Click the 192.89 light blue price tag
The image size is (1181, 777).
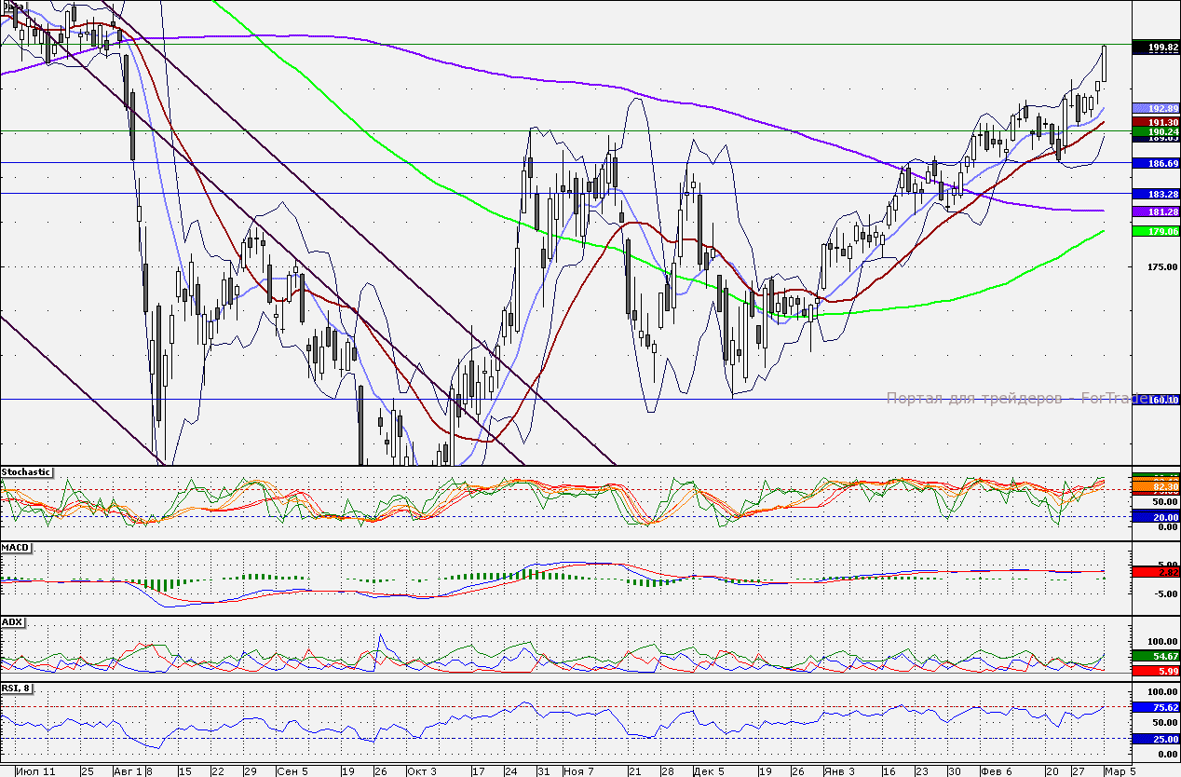(1155, 108)
